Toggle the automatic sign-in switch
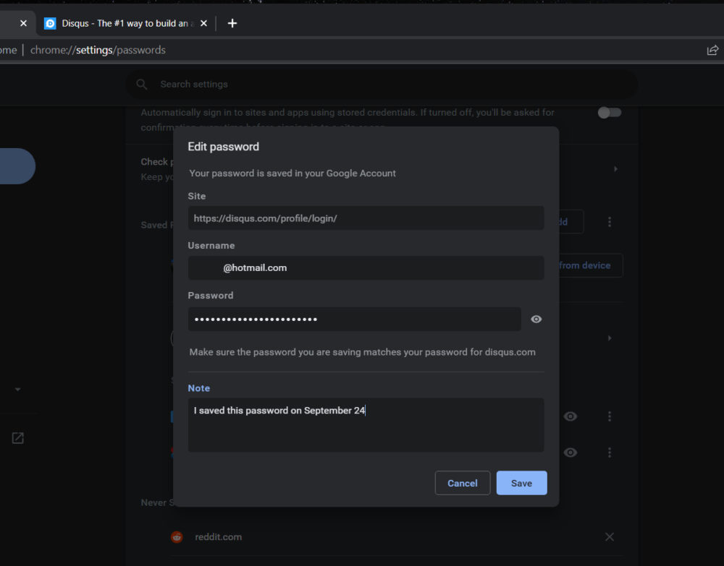Image resolution: width=724 pixels, height=566 pixels. (x=610, y=113)
